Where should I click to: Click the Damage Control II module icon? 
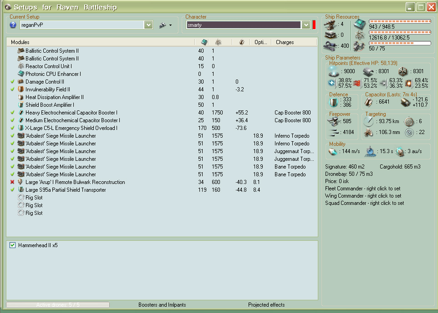coord(20,82)
